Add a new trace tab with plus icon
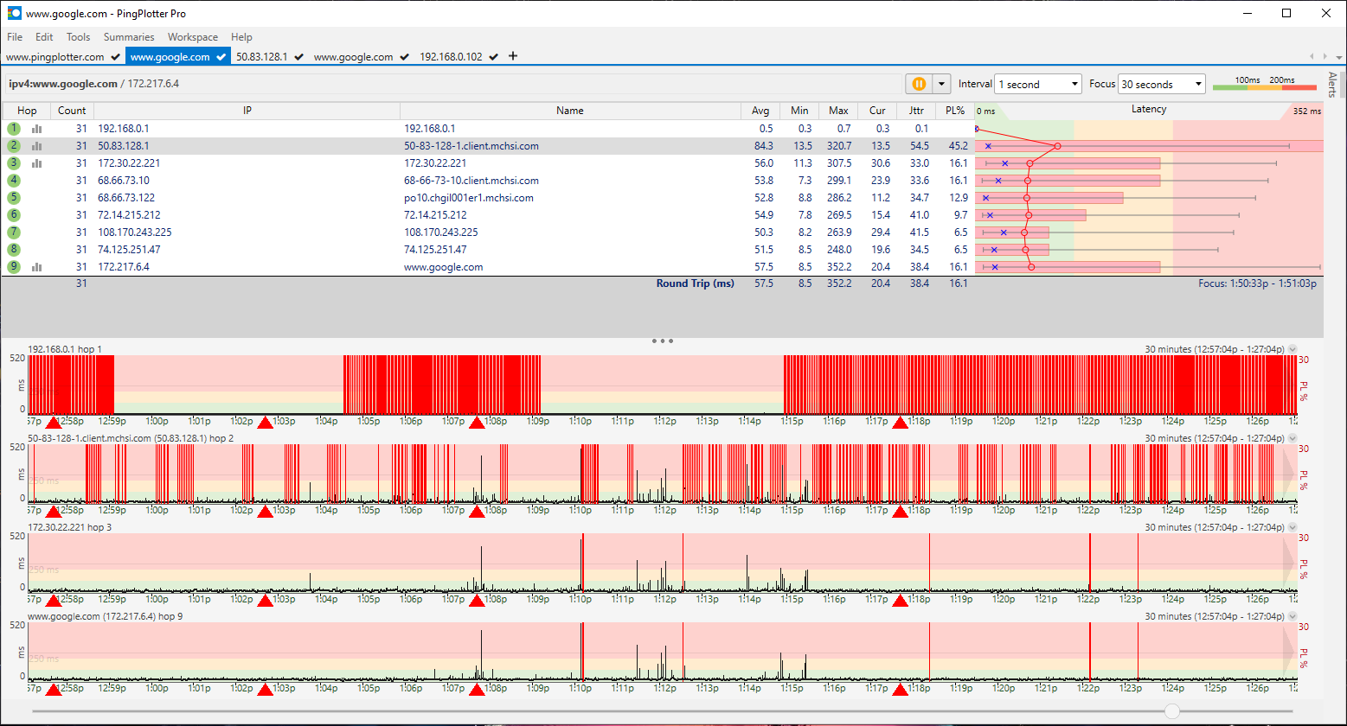 pos(513,56)
